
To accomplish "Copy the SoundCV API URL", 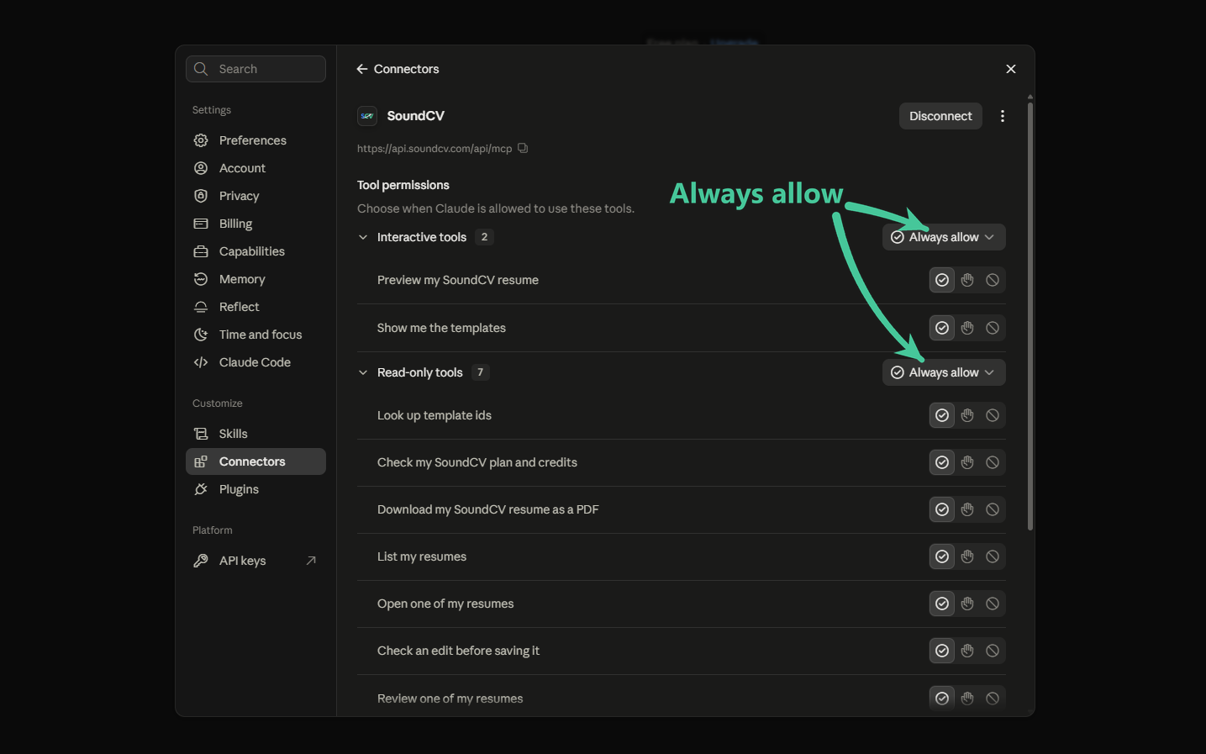I will pyautogui.click(x=523, y=148).
